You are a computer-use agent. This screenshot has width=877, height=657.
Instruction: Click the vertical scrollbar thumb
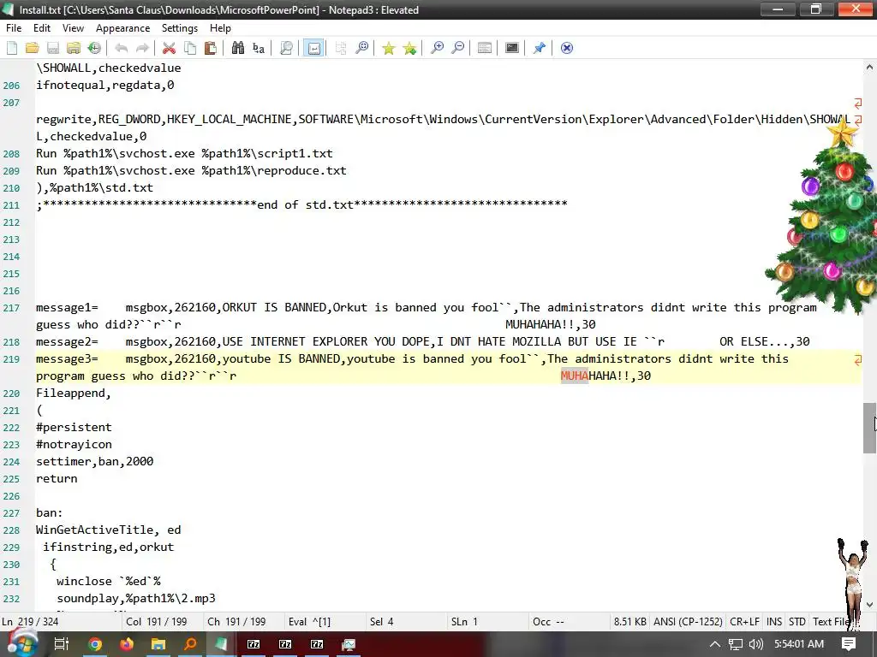[x=869, y=428]
